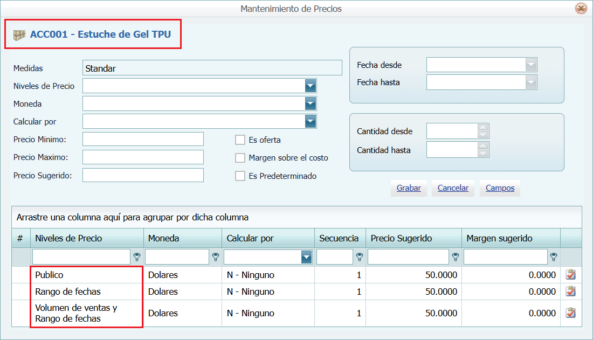Sort by the Secuencia column header
This screenshot has height=340, width=593.
coord(339,238)
